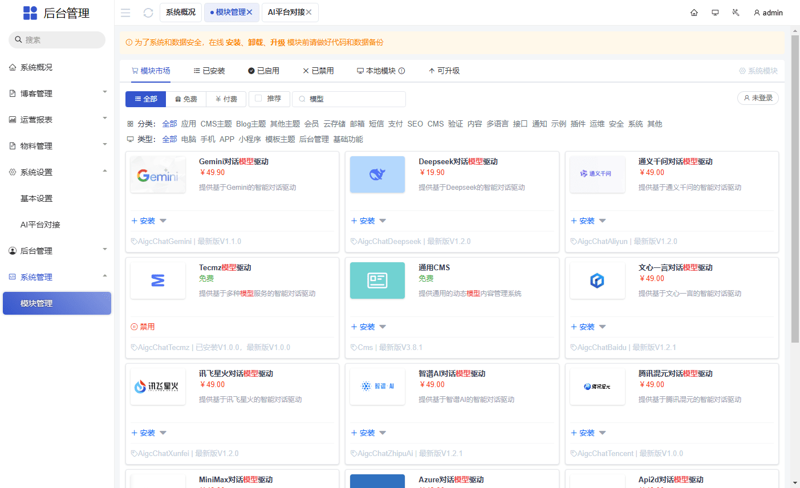800x488 pixels.
Task: Click the vertical scrollbar on the right
Action: coord(795,188)
